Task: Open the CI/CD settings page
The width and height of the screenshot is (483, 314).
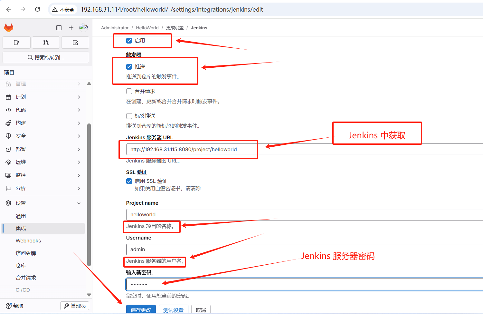Action: point(43,290)
